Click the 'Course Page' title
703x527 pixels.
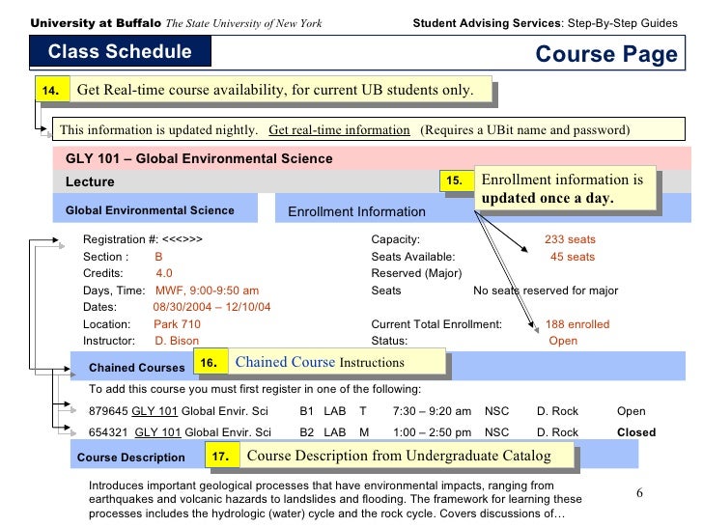pyautogui.click(x=606, y=54)
